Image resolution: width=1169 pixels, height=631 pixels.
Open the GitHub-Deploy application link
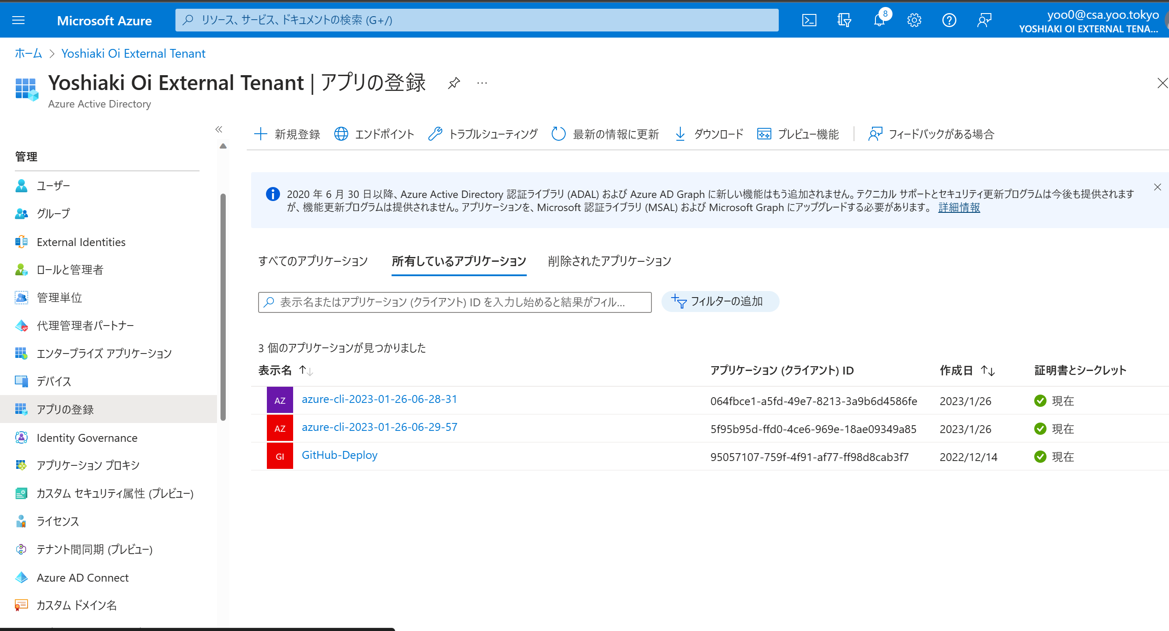pyautogui.click(x=339, y=454)
